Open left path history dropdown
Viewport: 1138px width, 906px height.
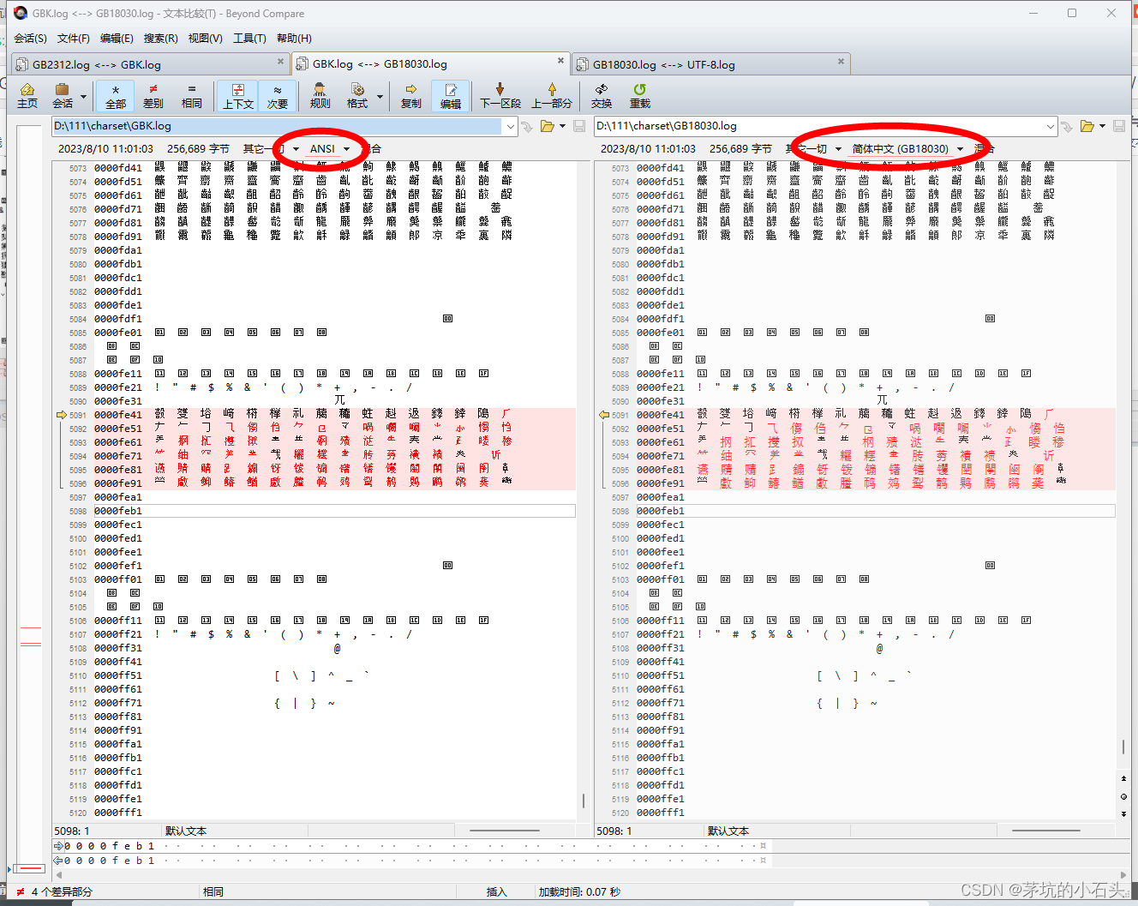pos(511,126)
